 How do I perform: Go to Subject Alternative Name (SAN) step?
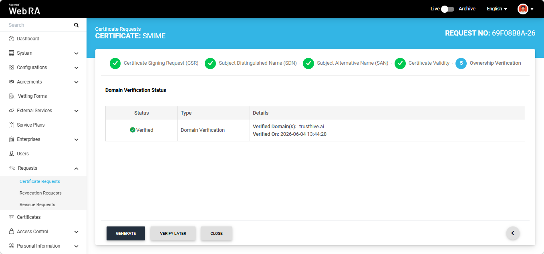pyautogui.click(x=353, y=63)
